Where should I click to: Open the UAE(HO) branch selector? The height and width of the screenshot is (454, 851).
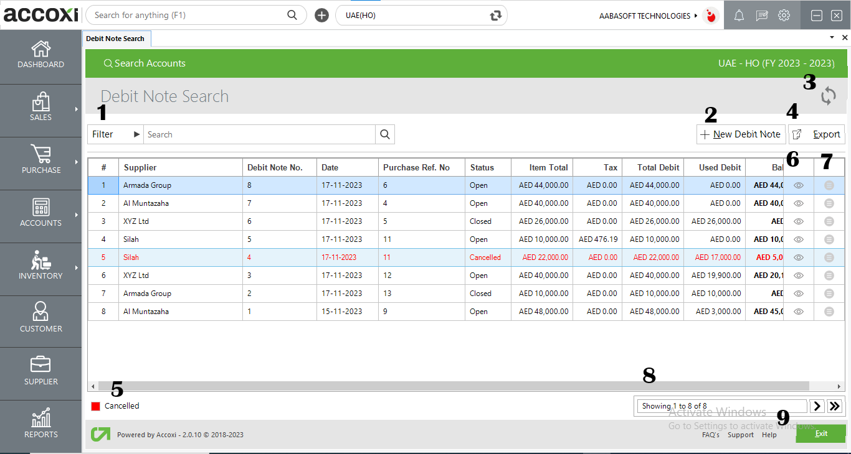point(421,15)
